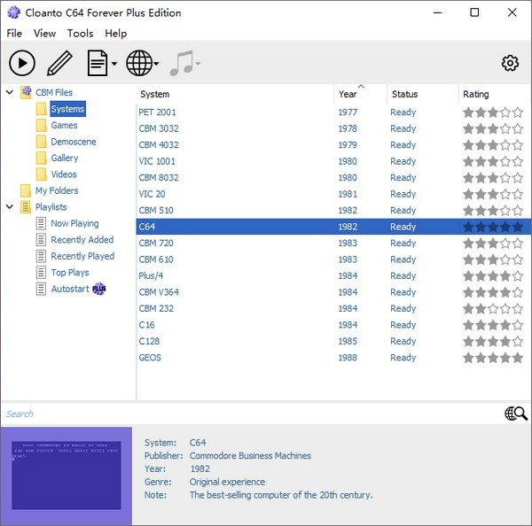The image size is (532, 526).
Task: Set the star rating for GEOS
Action: (493, 358)
